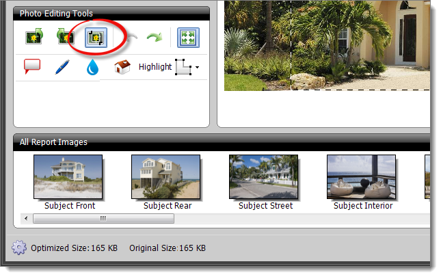Screen dimensions: 441x277
Task: Click the Highlight shape icon
Action: (183, 67)
